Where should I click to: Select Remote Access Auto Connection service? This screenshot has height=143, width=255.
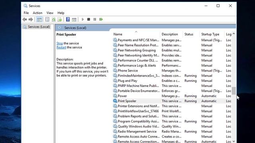[172, 137]
